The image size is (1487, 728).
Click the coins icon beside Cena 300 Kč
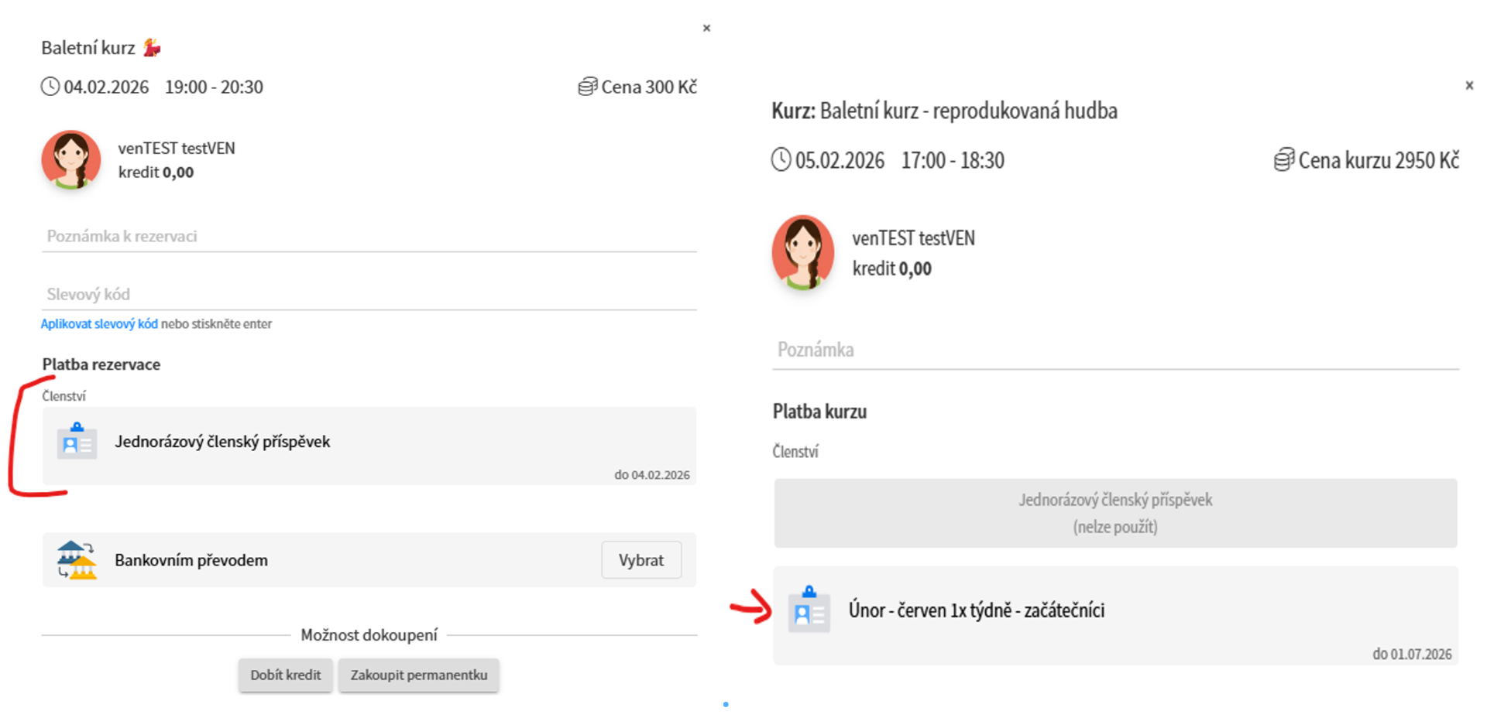click(588, 87)
